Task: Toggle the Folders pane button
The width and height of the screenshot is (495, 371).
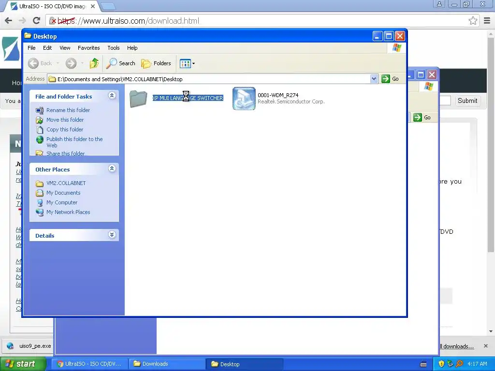Action: (x=156, y=63)
